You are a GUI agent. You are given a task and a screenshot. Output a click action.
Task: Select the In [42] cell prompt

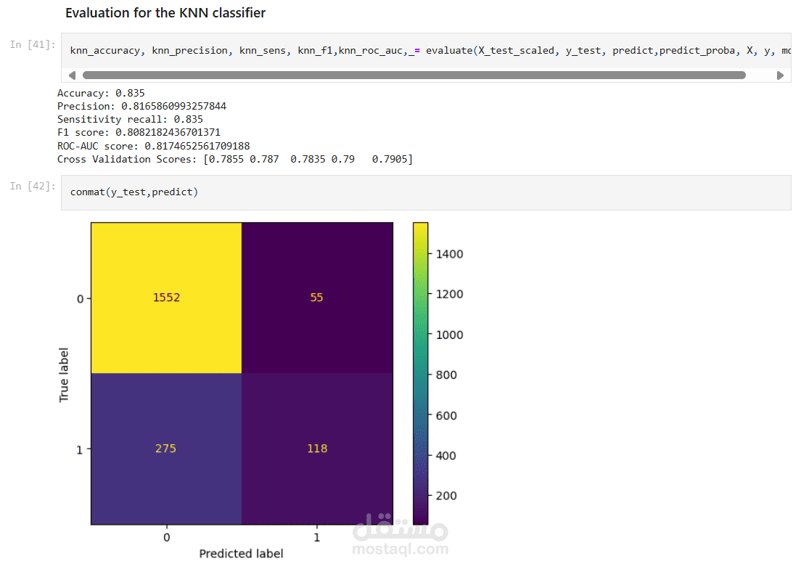click(33, 187)
